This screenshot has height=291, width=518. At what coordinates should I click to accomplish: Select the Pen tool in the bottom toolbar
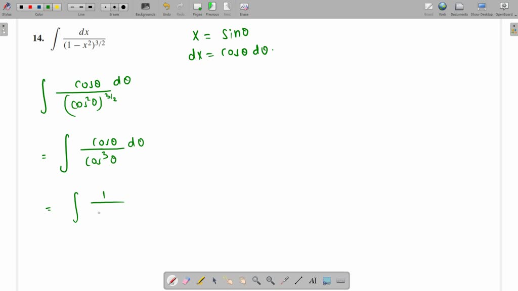172,280
